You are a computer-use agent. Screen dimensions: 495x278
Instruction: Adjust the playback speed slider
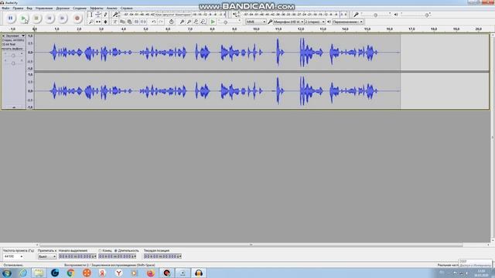point(225,22)
